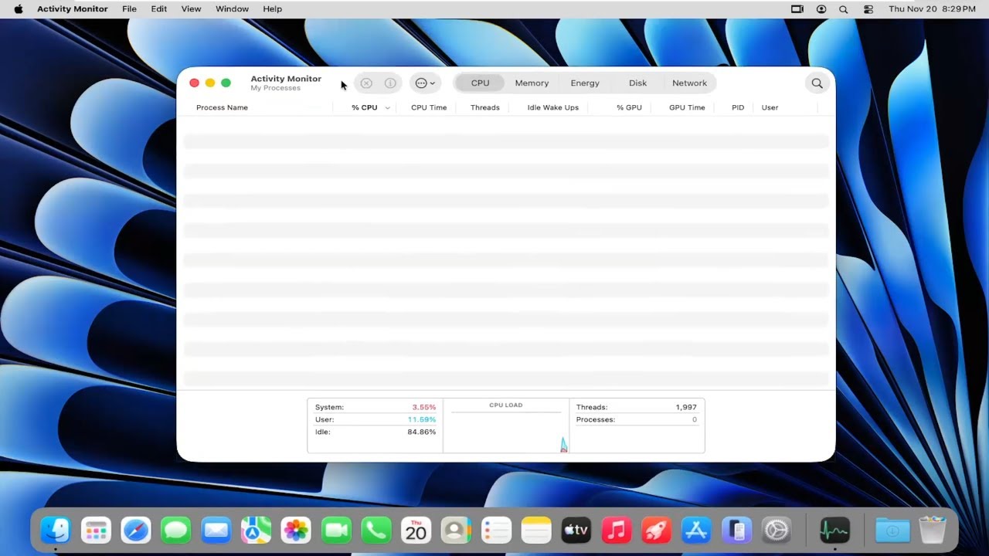The width and height of the screenshot is (989, 556).
Task: Switch to the Energy tab
Action: tap(585, 83)
